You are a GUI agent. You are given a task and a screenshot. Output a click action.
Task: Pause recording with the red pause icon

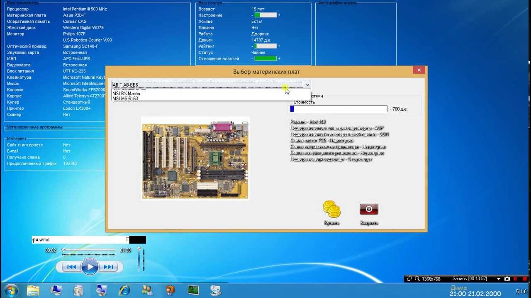(x=515, y=279)
